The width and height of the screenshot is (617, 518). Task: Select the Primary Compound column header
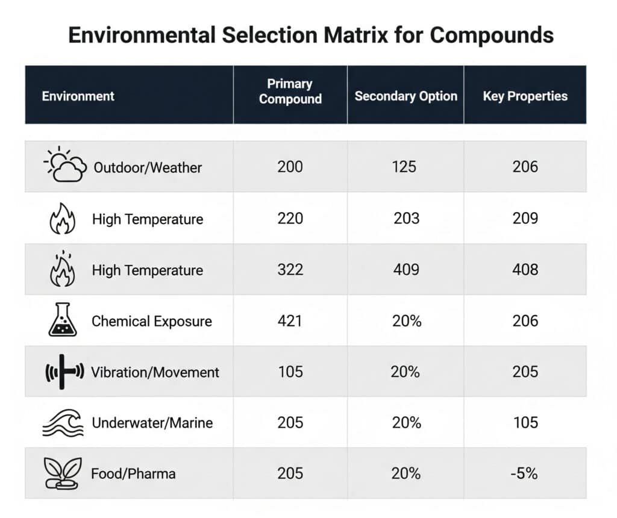[290, 92]
